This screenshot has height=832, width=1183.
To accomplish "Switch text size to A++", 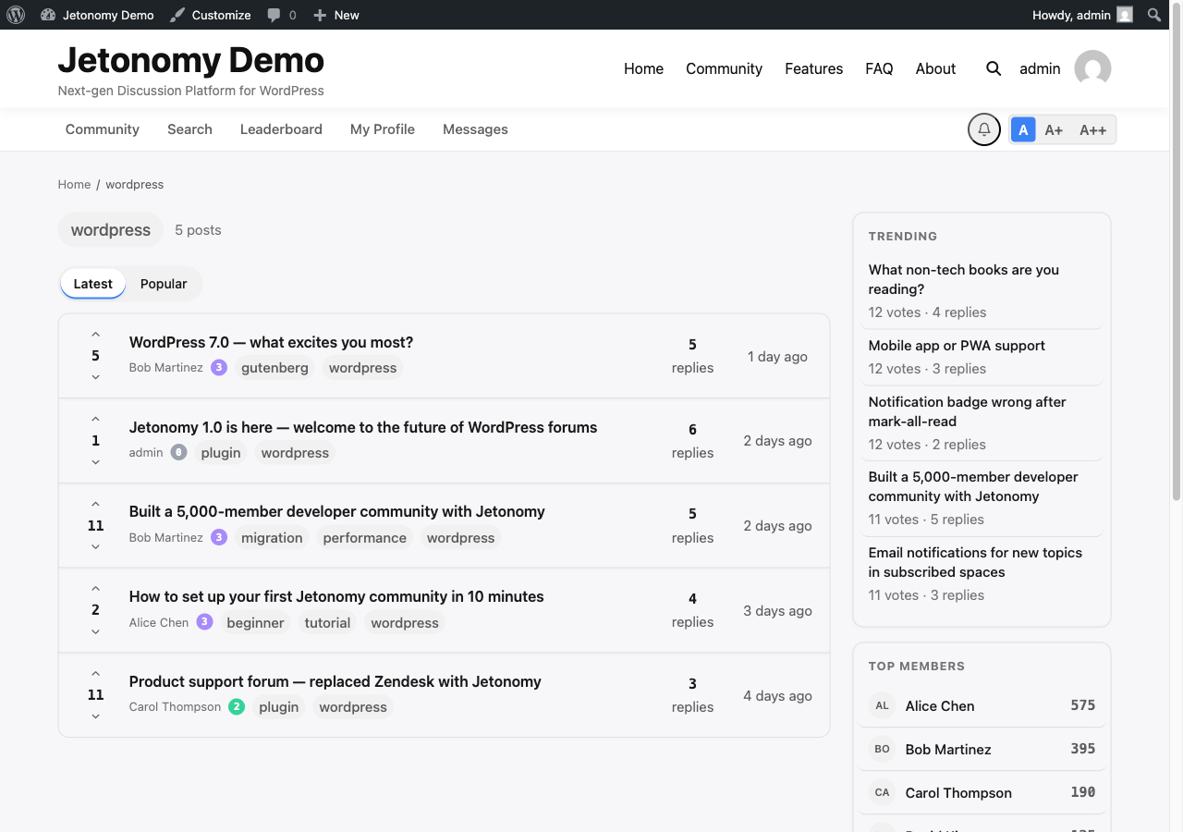I will [1092, 129].
